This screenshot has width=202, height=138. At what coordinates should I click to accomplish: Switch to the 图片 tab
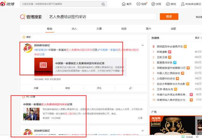click(x=149, y=29)
